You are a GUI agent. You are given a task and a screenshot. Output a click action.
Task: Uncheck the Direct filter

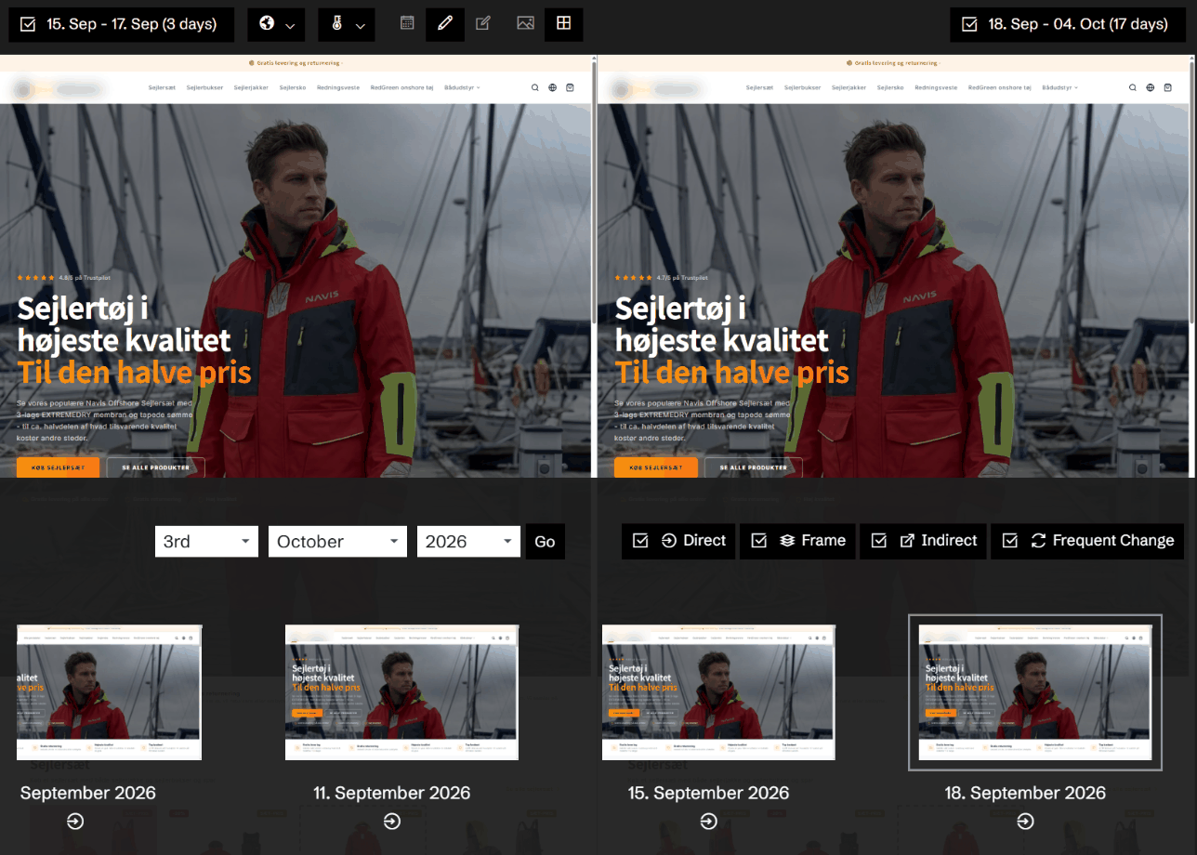[x=640, y=541]
